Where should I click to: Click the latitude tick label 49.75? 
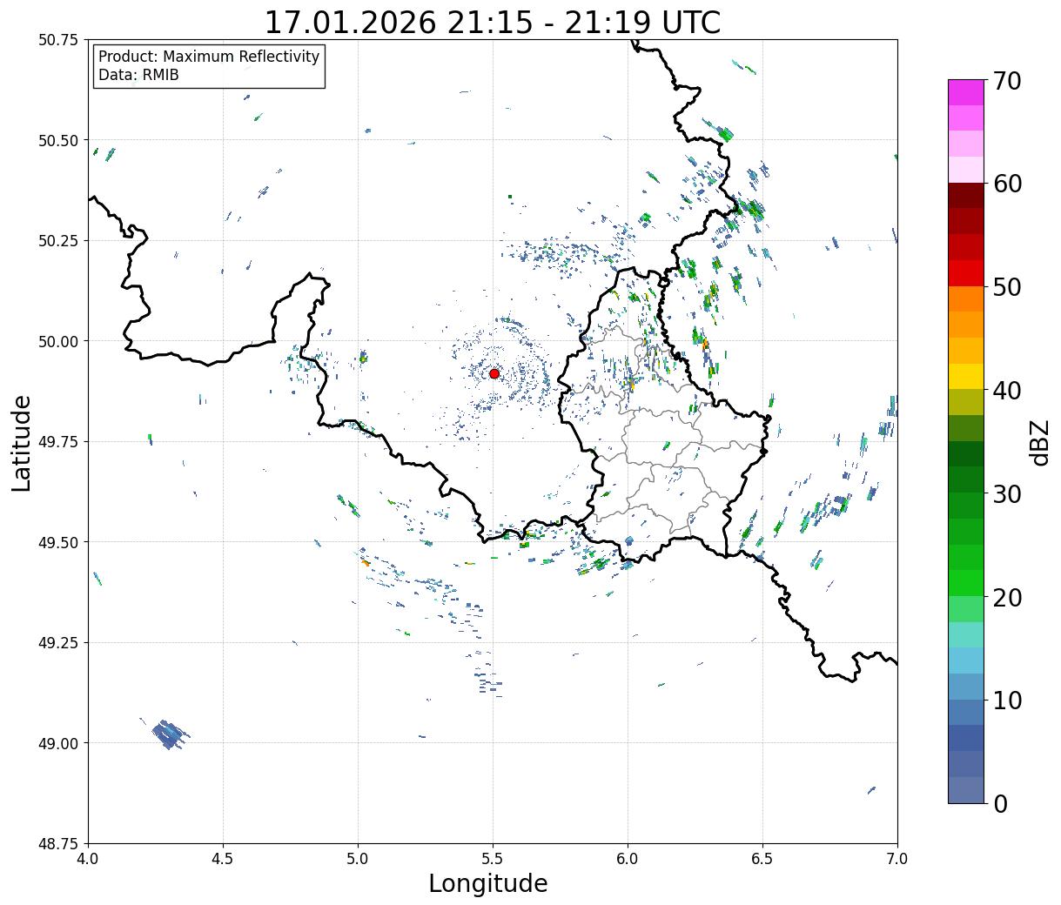(58, 442)
